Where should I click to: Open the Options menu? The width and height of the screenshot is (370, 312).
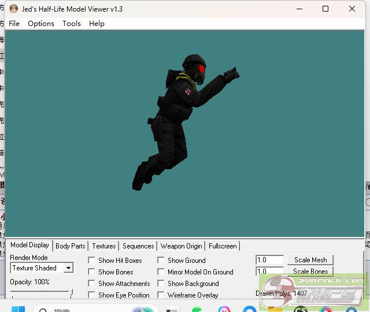pyautogui.click(x=40, y=24)
